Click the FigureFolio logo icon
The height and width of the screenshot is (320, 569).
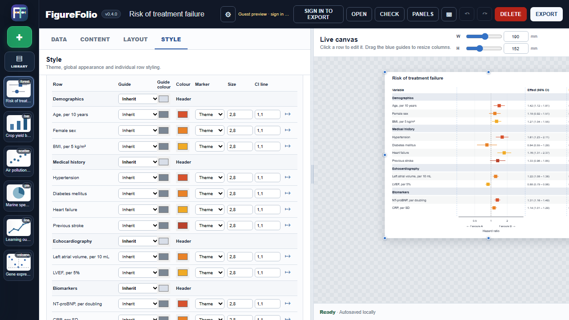pyautogui.click(x=19, y=13)
